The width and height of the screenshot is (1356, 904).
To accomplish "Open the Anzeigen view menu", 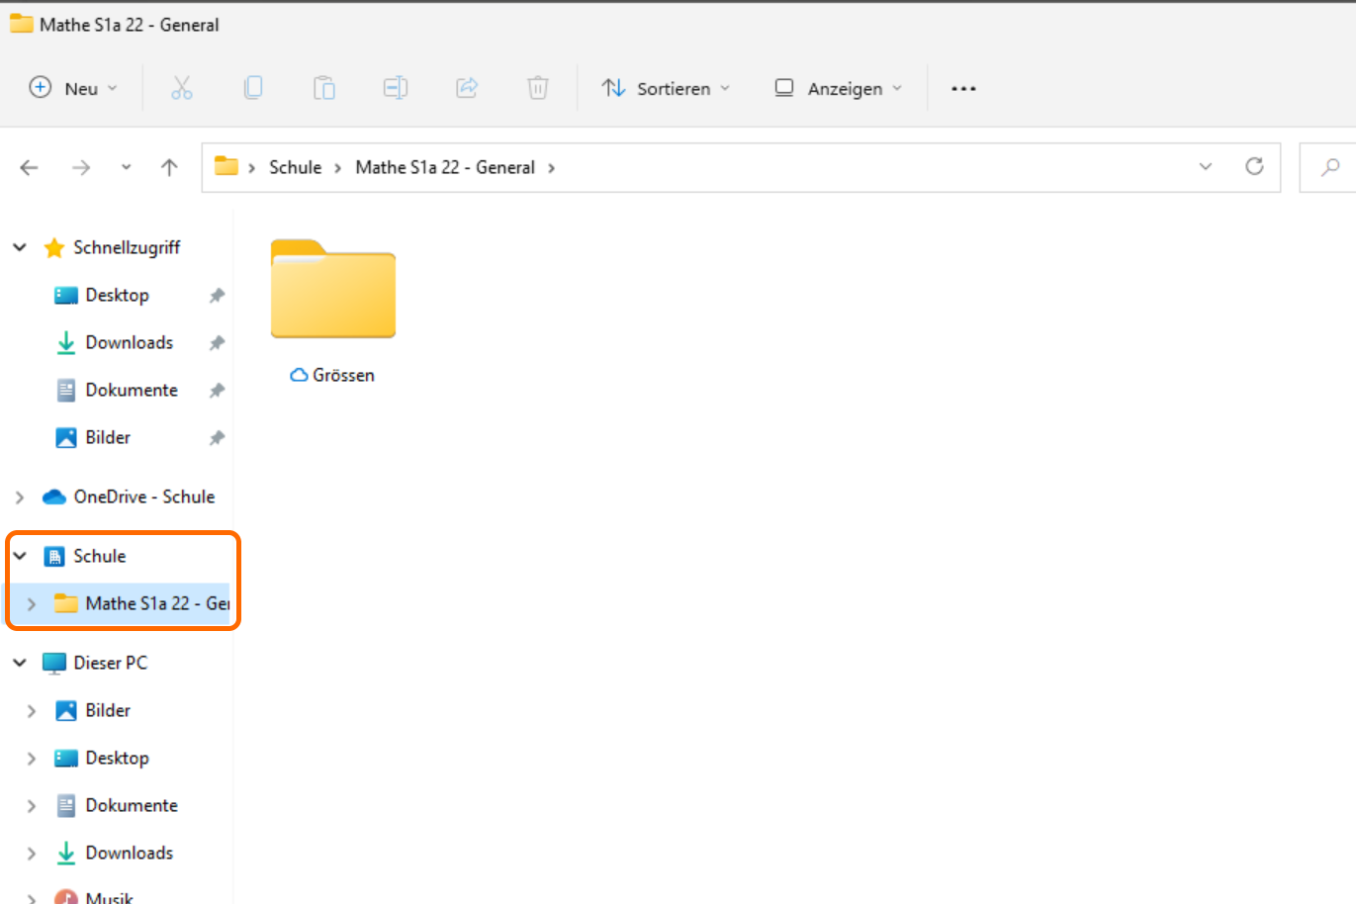I will [x=838, y=88].
